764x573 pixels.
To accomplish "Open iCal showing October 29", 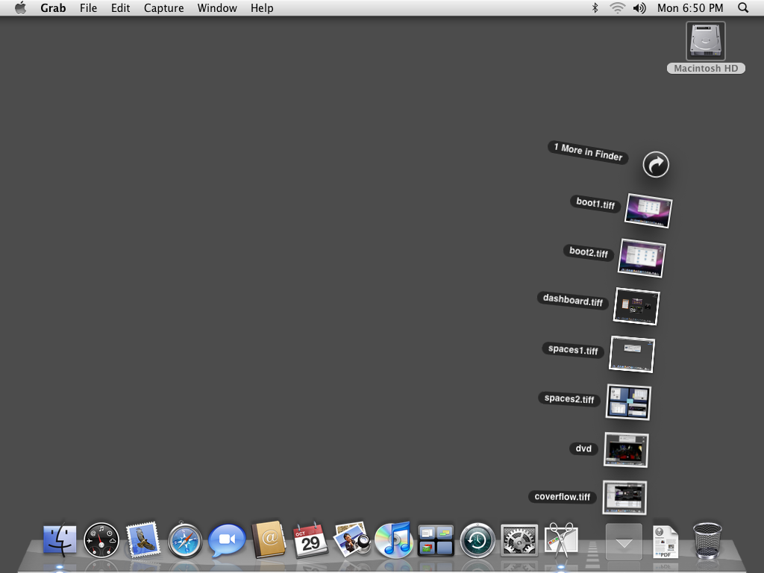I will coord(310,539).
